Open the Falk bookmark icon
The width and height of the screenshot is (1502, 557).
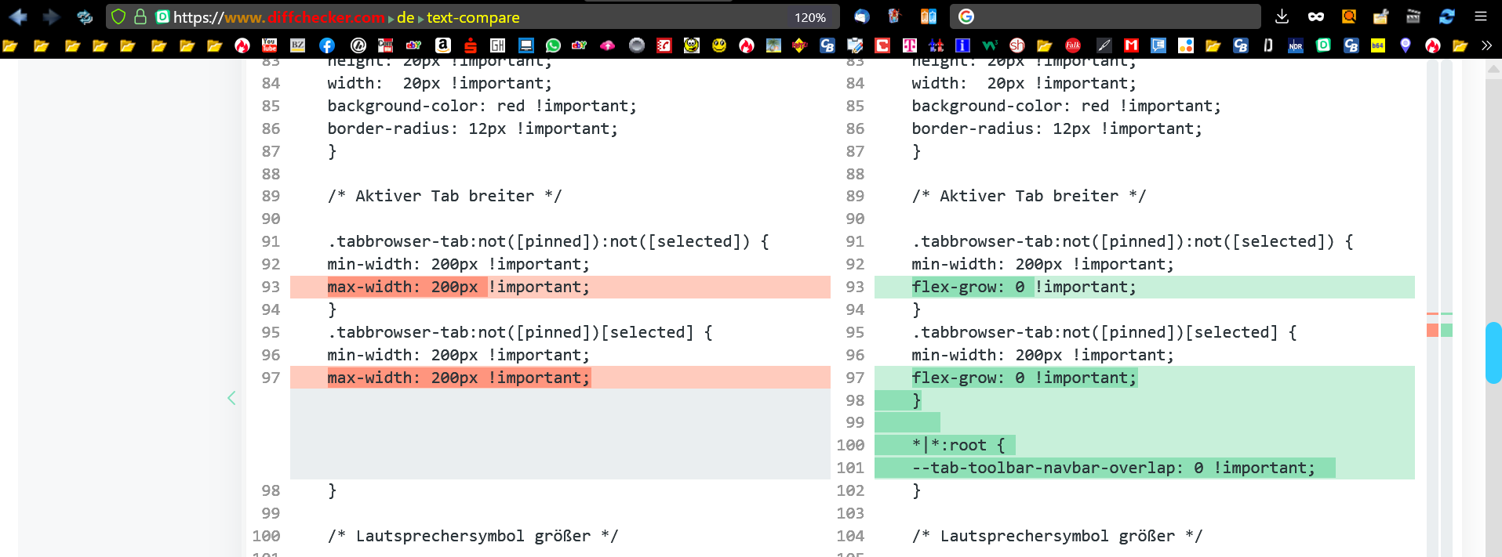click(x=1073, y=45)
